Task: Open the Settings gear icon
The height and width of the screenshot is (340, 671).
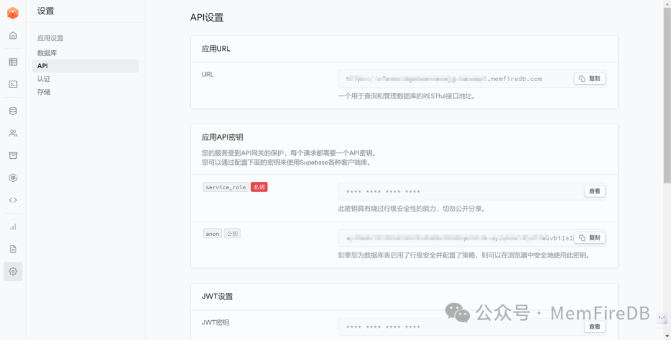Action: (13, 271)
